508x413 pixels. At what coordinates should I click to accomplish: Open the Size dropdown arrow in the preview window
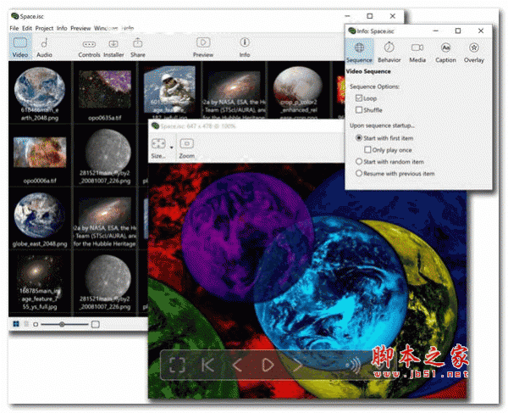[x=171, y=148]
